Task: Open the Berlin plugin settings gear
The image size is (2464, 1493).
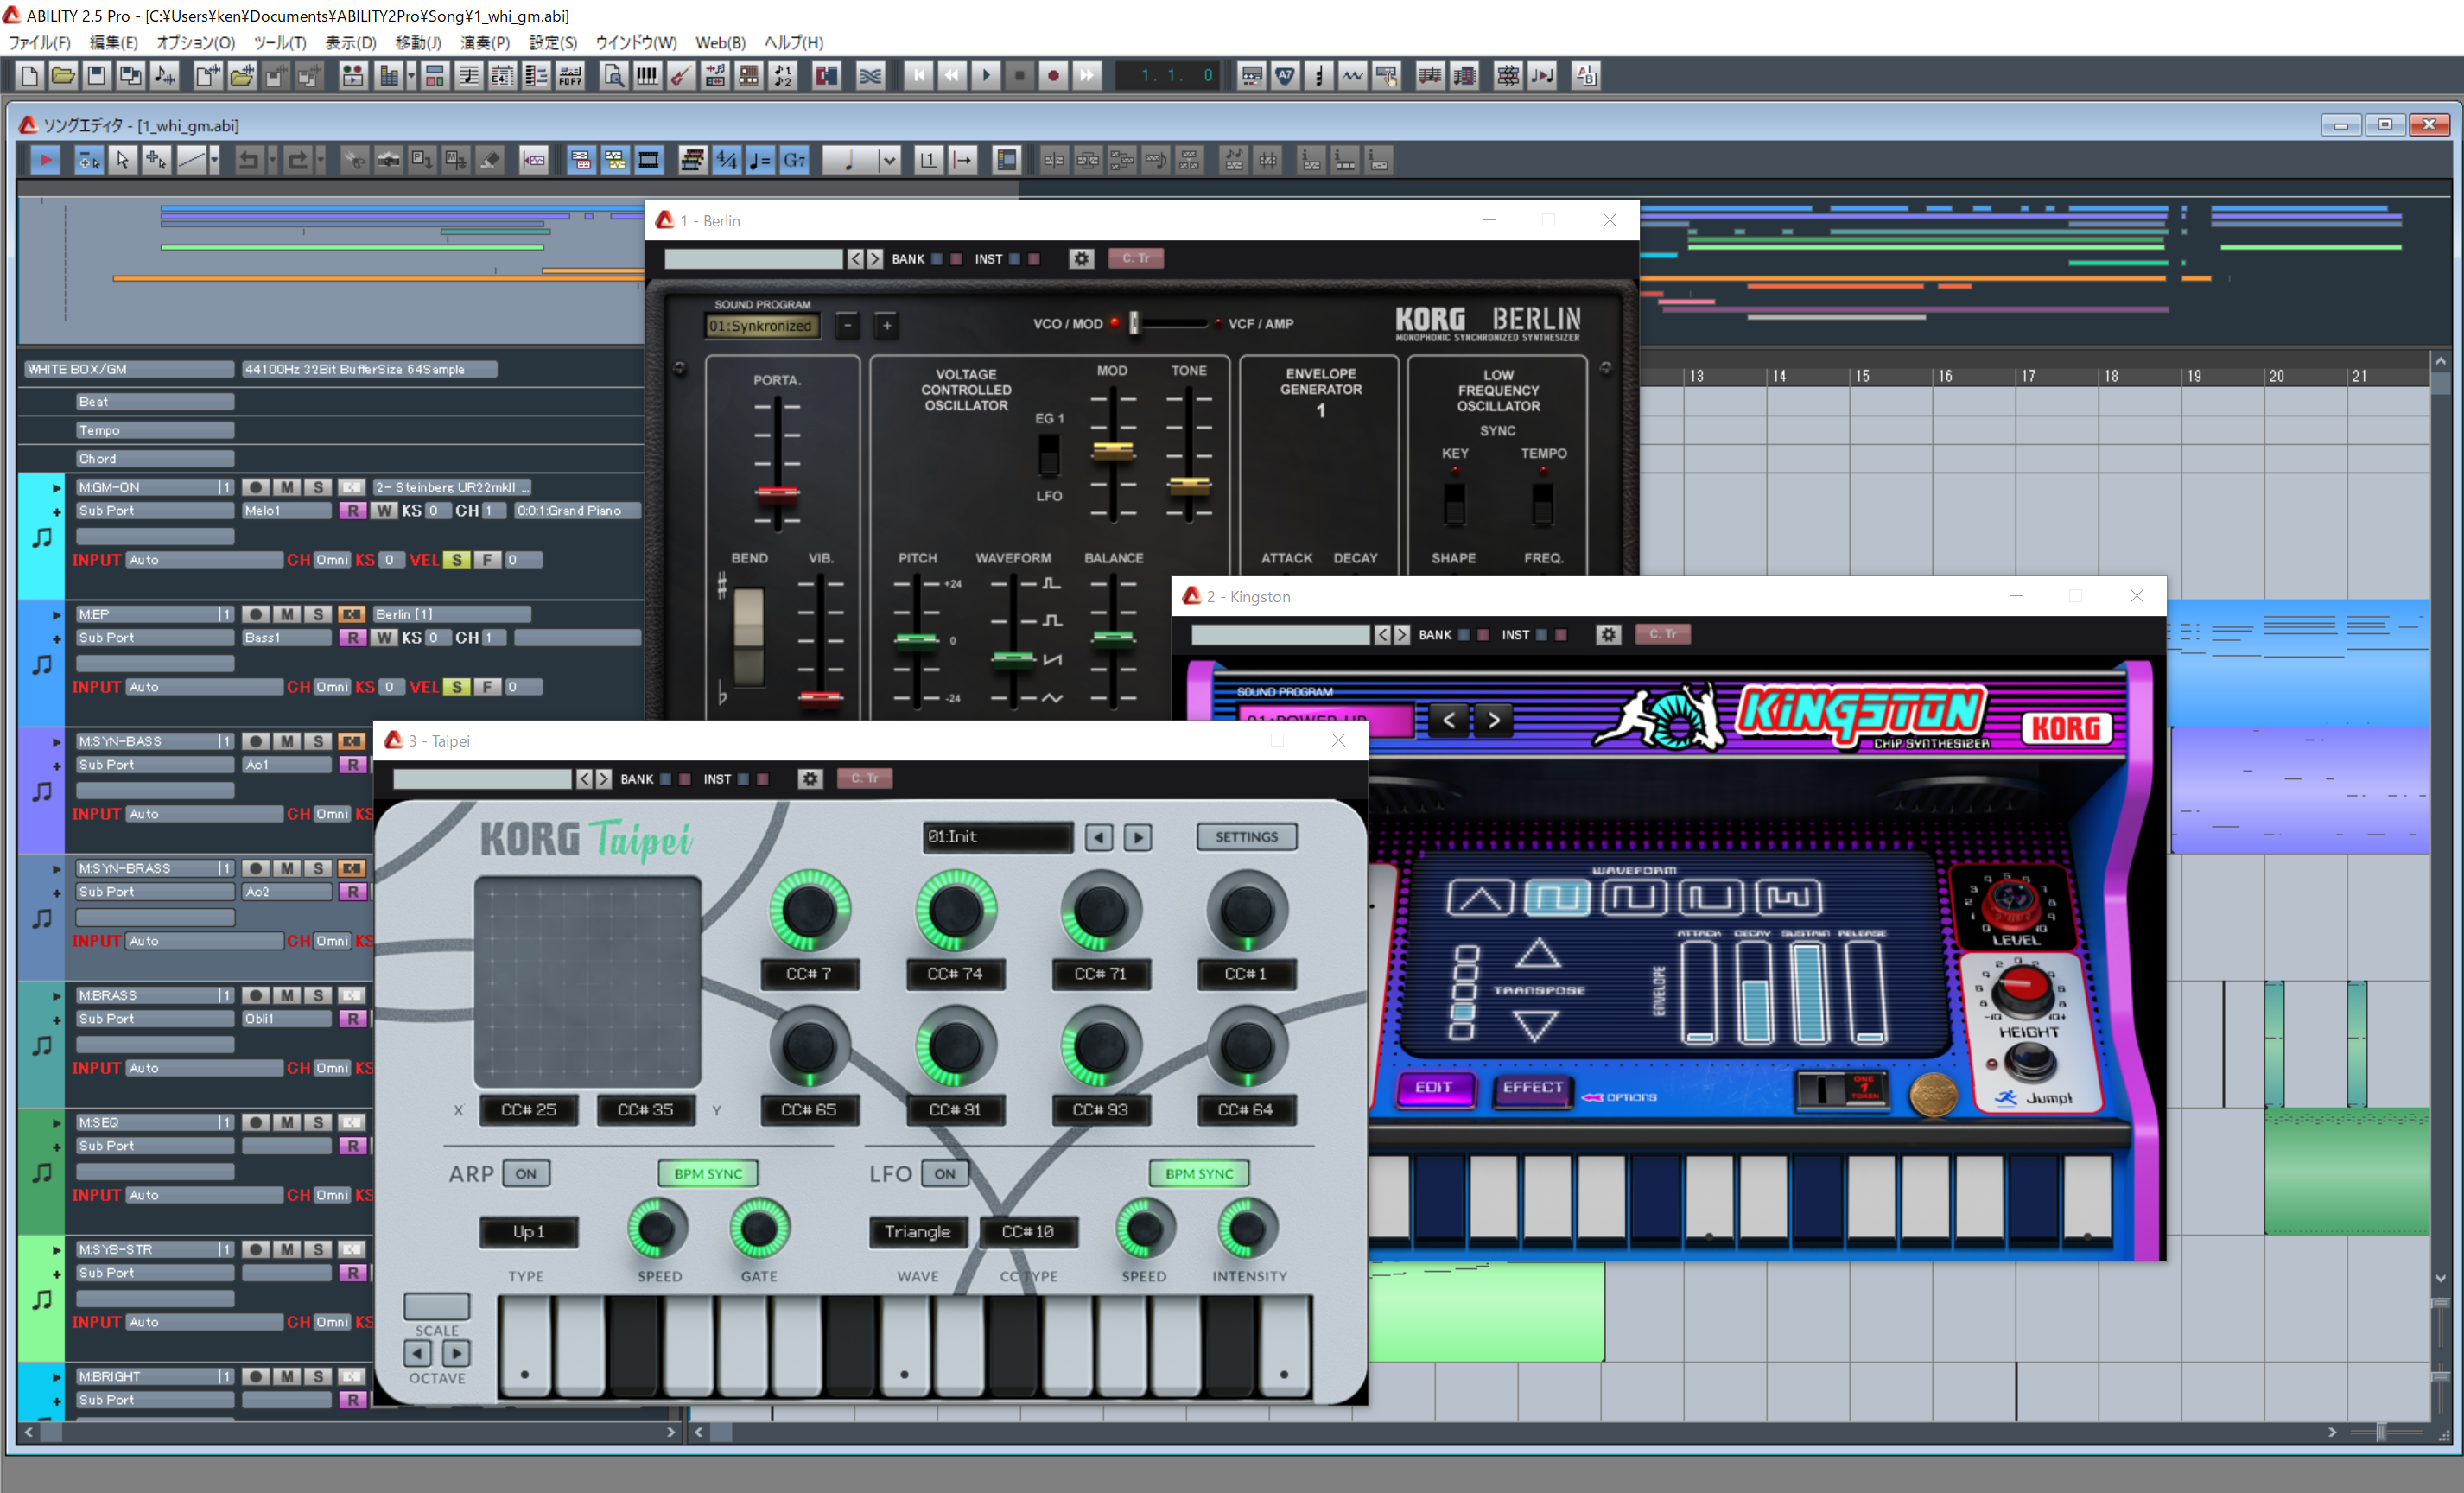Action: 1081,259
